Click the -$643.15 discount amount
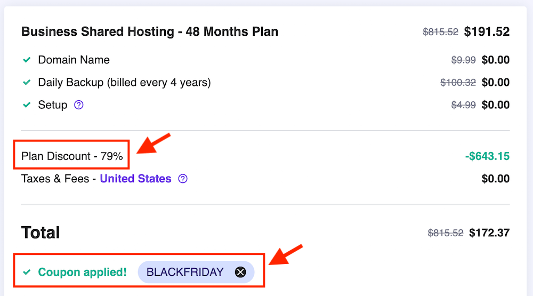This screenshot has width=533, height=296. click(x=487, y=156)
